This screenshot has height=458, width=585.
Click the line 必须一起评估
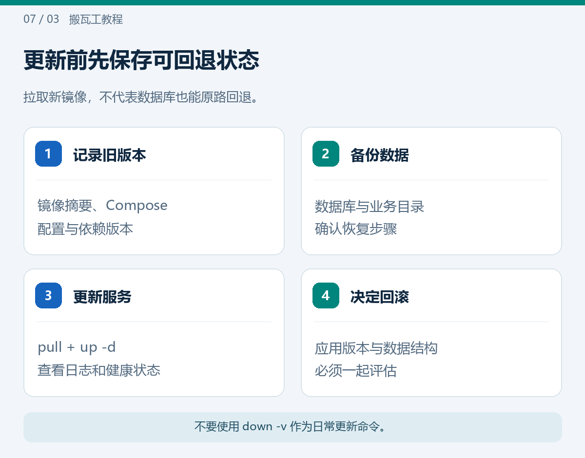point(356,370)
